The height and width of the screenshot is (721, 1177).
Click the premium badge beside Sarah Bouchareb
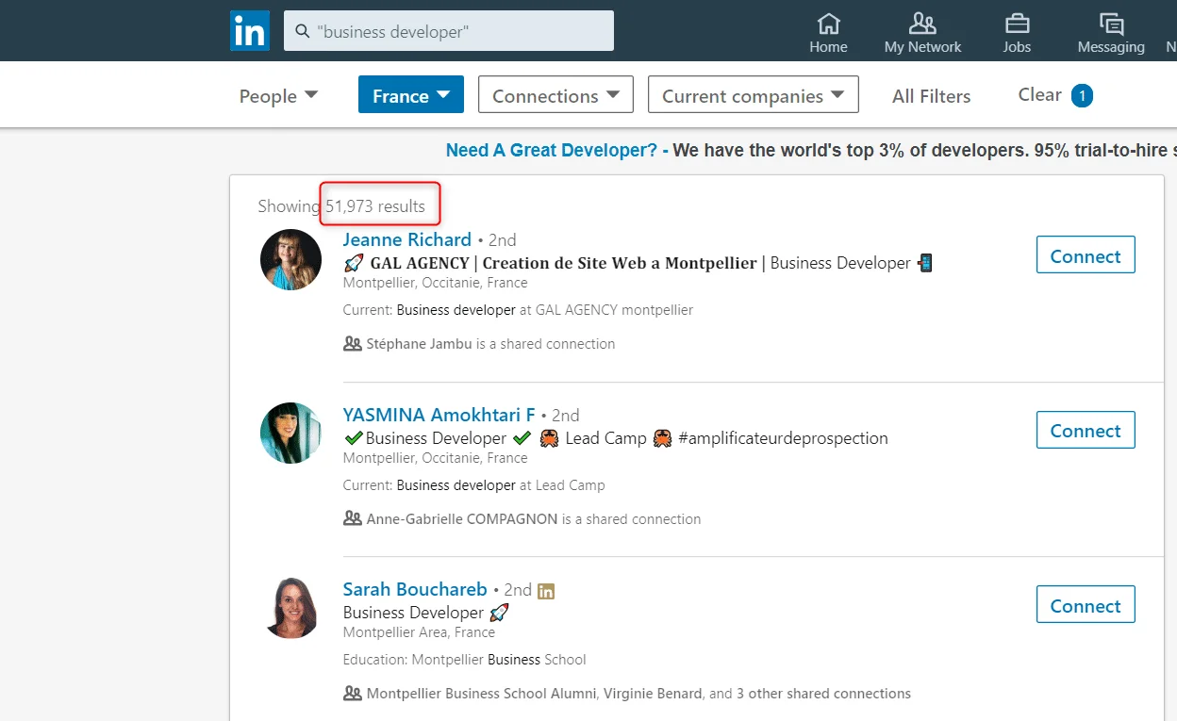[546, 591]
